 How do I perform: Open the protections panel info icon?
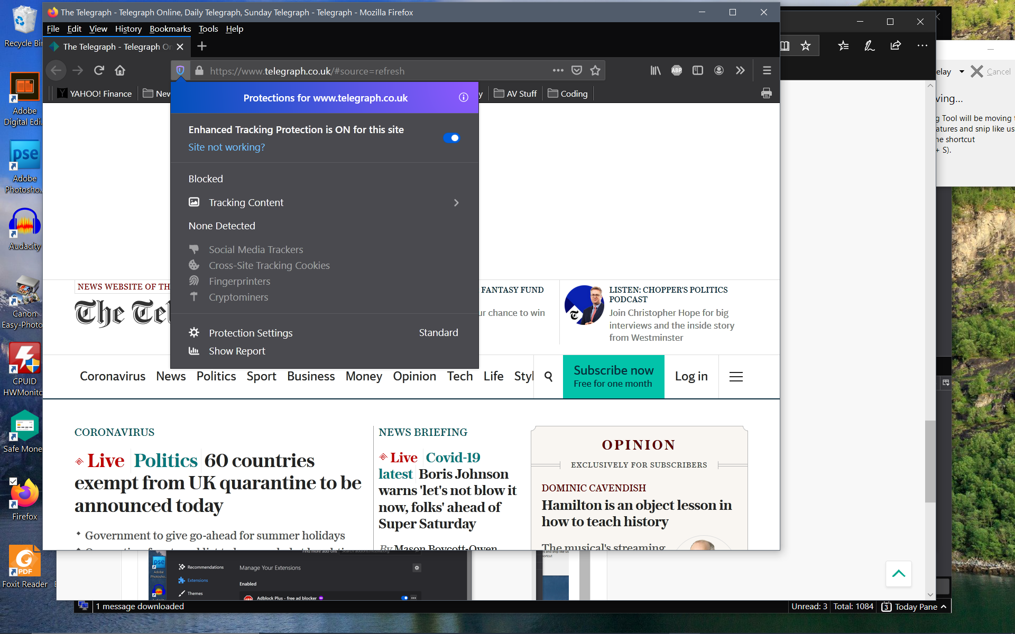463,97
